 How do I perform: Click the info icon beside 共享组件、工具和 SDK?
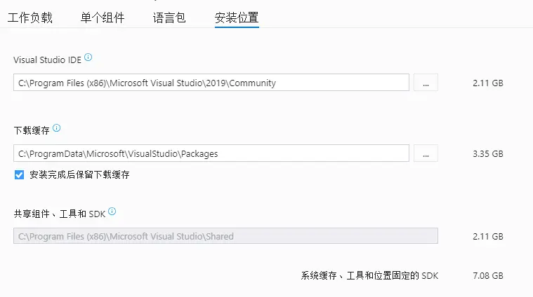click(112, 212)
